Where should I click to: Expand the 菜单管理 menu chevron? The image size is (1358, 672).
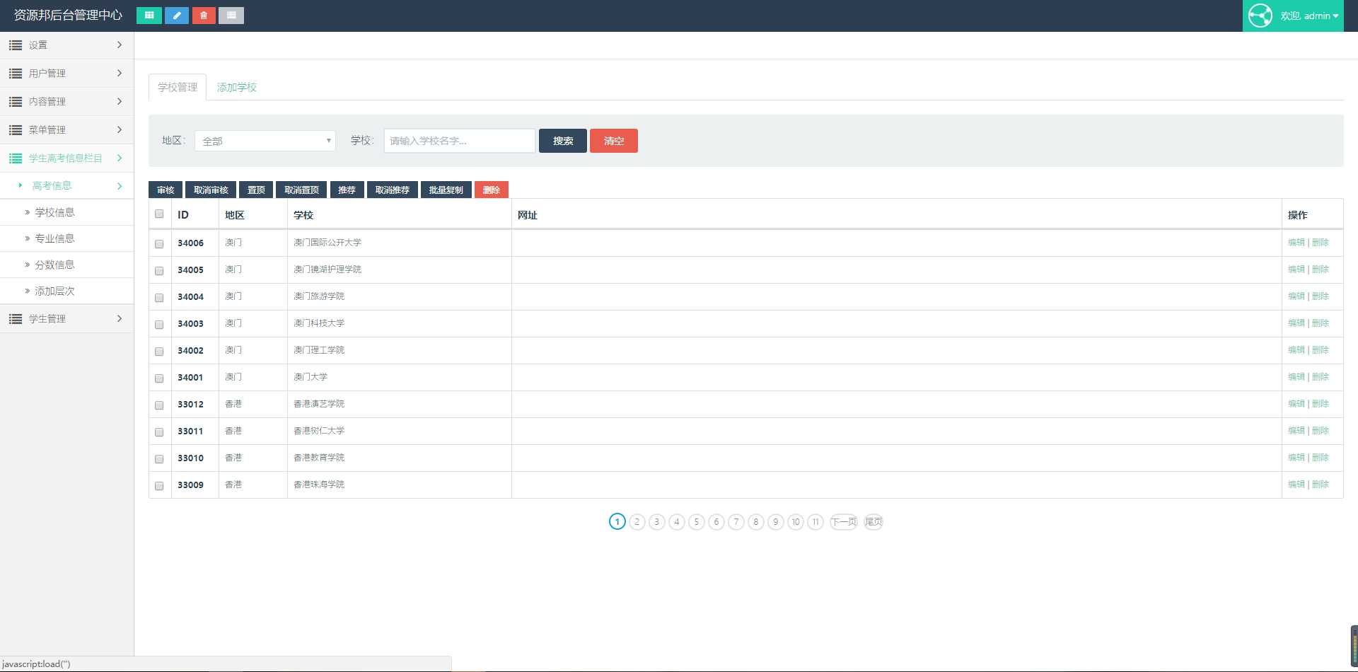point(120,130)
